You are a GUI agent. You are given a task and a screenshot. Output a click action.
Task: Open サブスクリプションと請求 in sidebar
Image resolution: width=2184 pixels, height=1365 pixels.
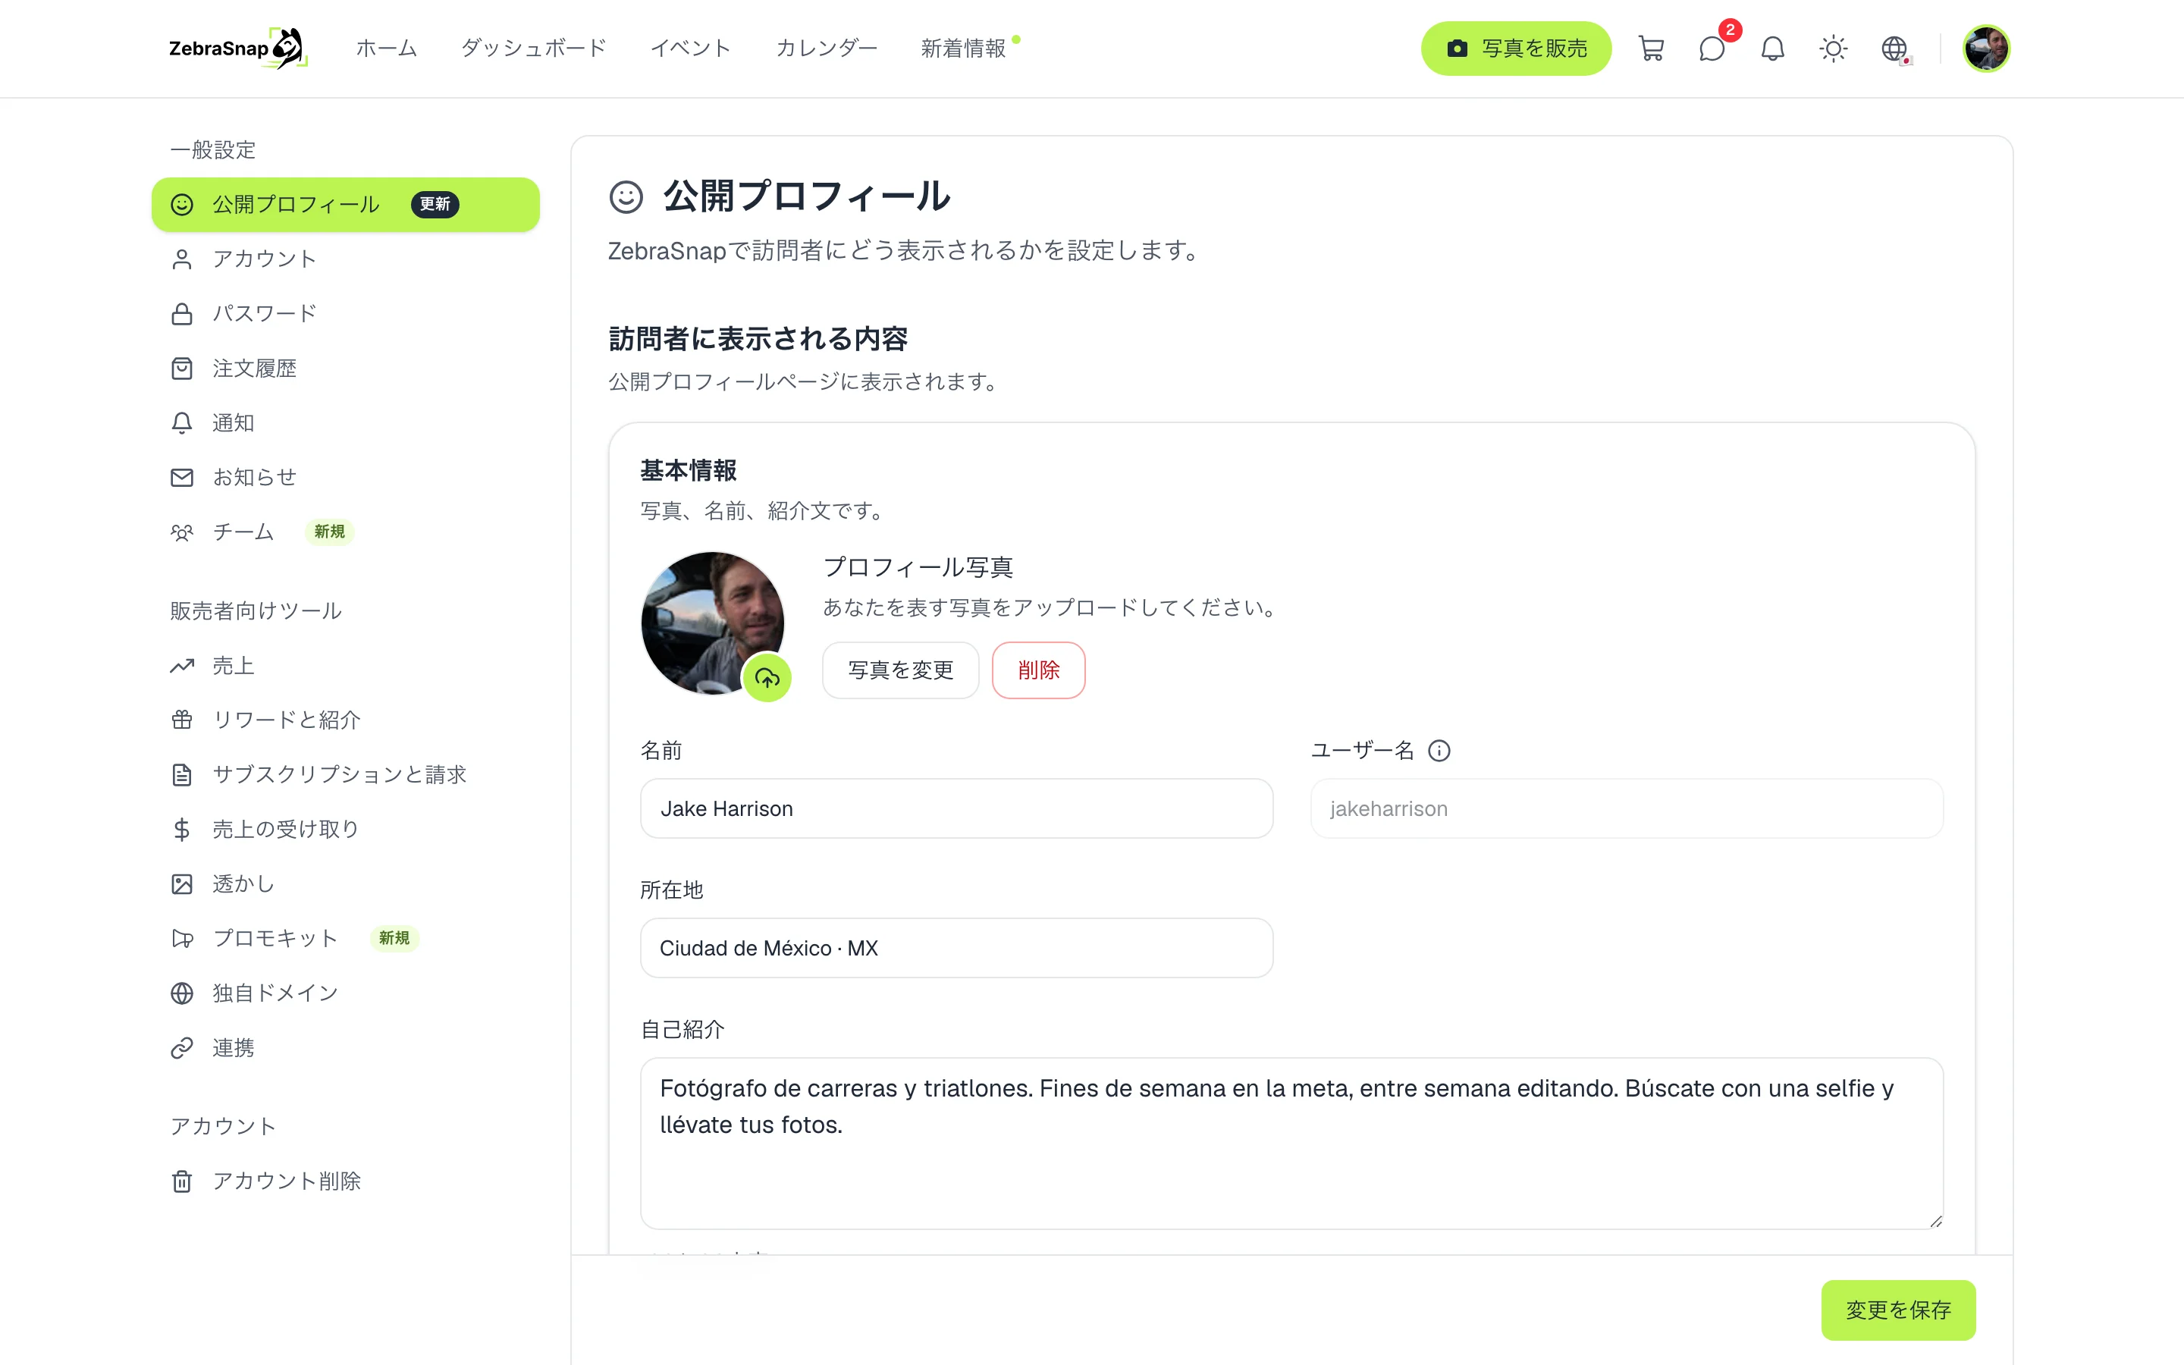[346, 774]
